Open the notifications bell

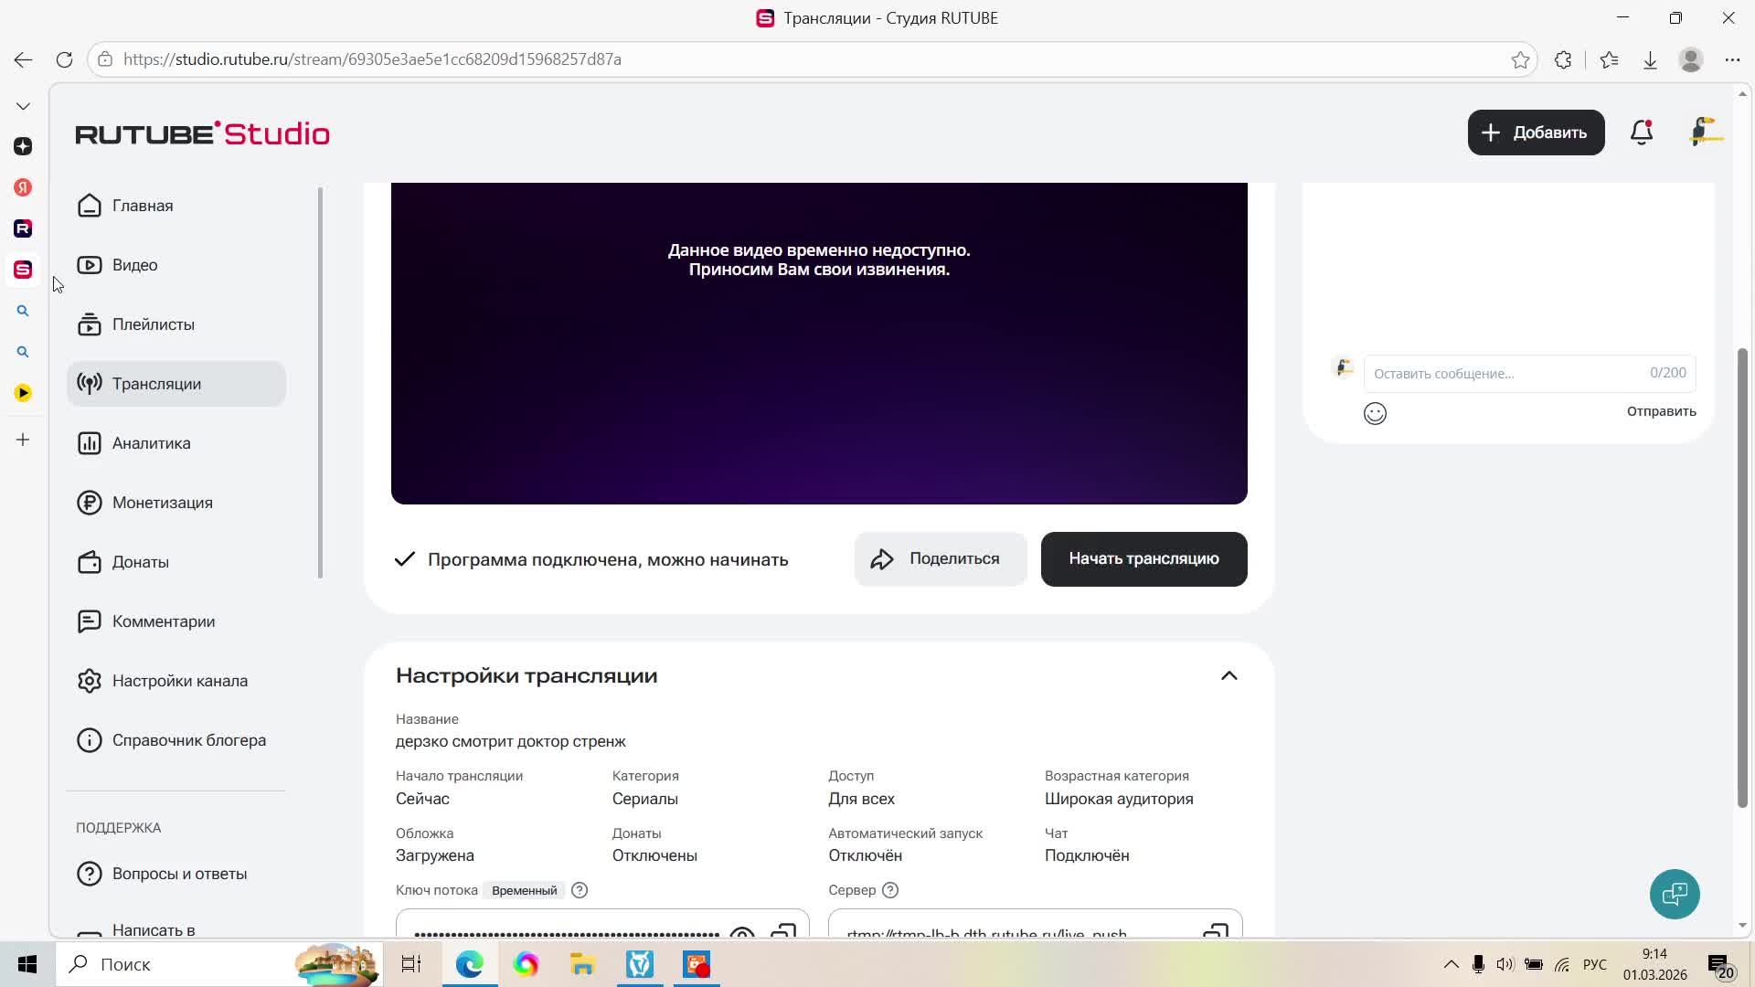pos(1642,133)
